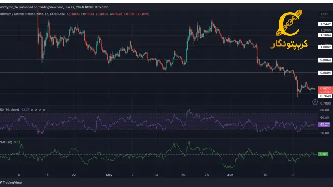Click the 0.7649 price level label
The image size is (333, 187).
(x=325, y=96)
